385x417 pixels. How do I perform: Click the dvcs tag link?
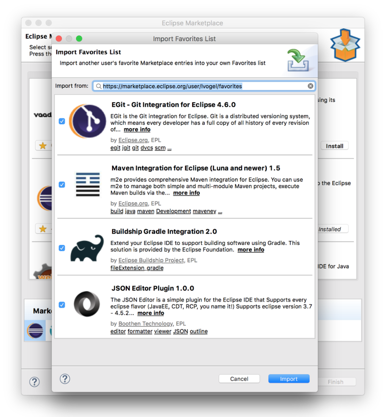[147, 148]
